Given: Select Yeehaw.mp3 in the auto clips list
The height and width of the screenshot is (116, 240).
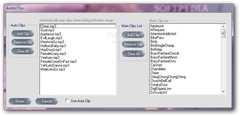Looking at the screenshot, I should coord(78,58).
